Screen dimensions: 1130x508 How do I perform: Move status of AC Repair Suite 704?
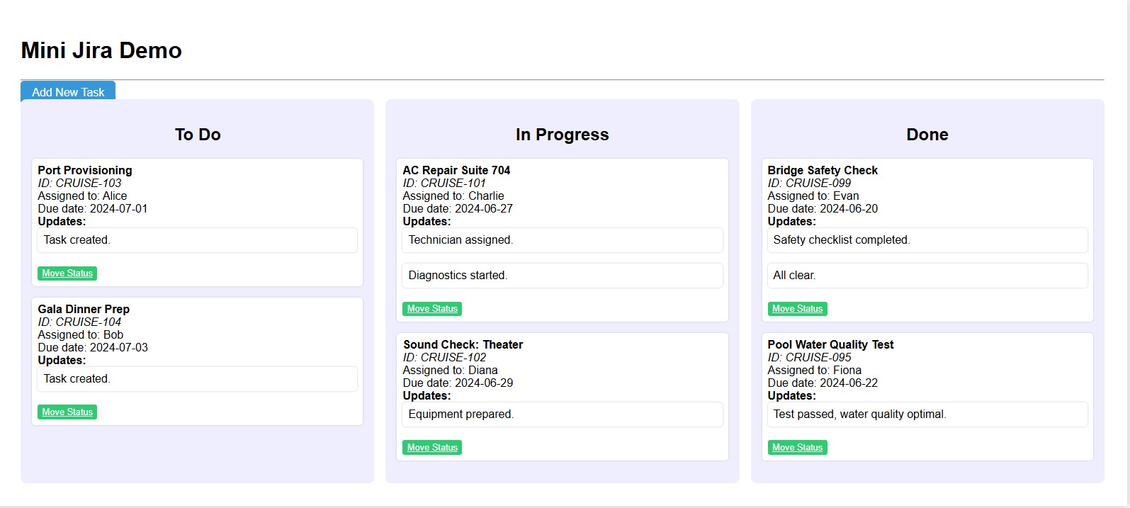(432, 309)
